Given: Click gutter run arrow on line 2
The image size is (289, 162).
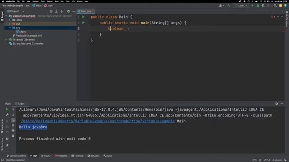Looking at the screenshot, I should click(x=83, y=23).
